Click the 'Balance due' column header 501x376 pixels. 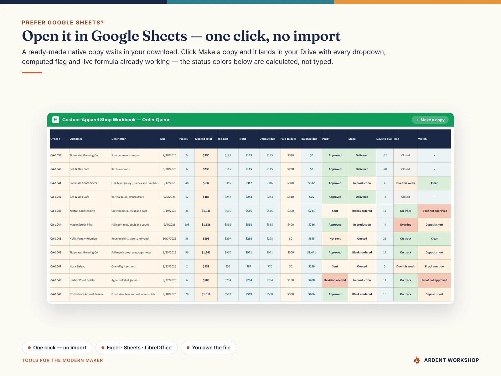tap(311, 139)
